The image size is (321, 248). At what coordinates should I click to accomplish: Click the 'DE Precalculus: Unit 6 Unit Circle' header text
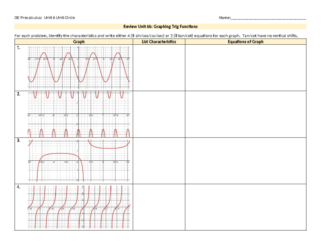coord(45,18)
